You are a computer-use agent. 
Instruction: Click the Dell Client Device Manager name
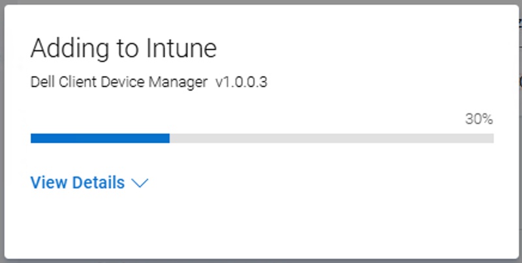(x=119, y=83)
